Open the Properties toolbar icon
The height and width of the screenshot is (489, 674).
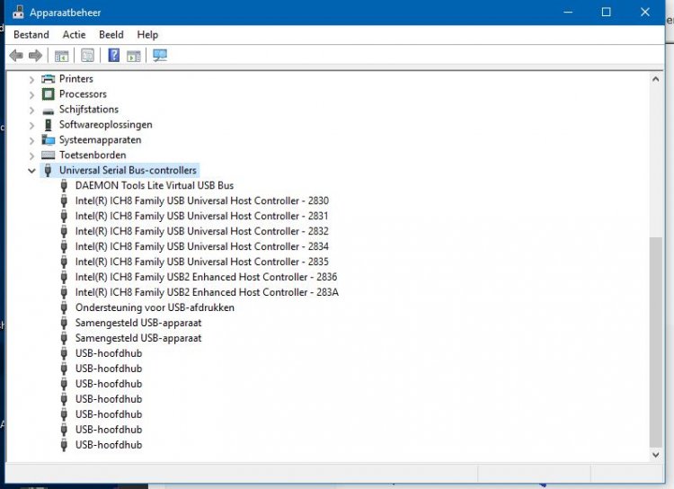[x=87, y=56]
